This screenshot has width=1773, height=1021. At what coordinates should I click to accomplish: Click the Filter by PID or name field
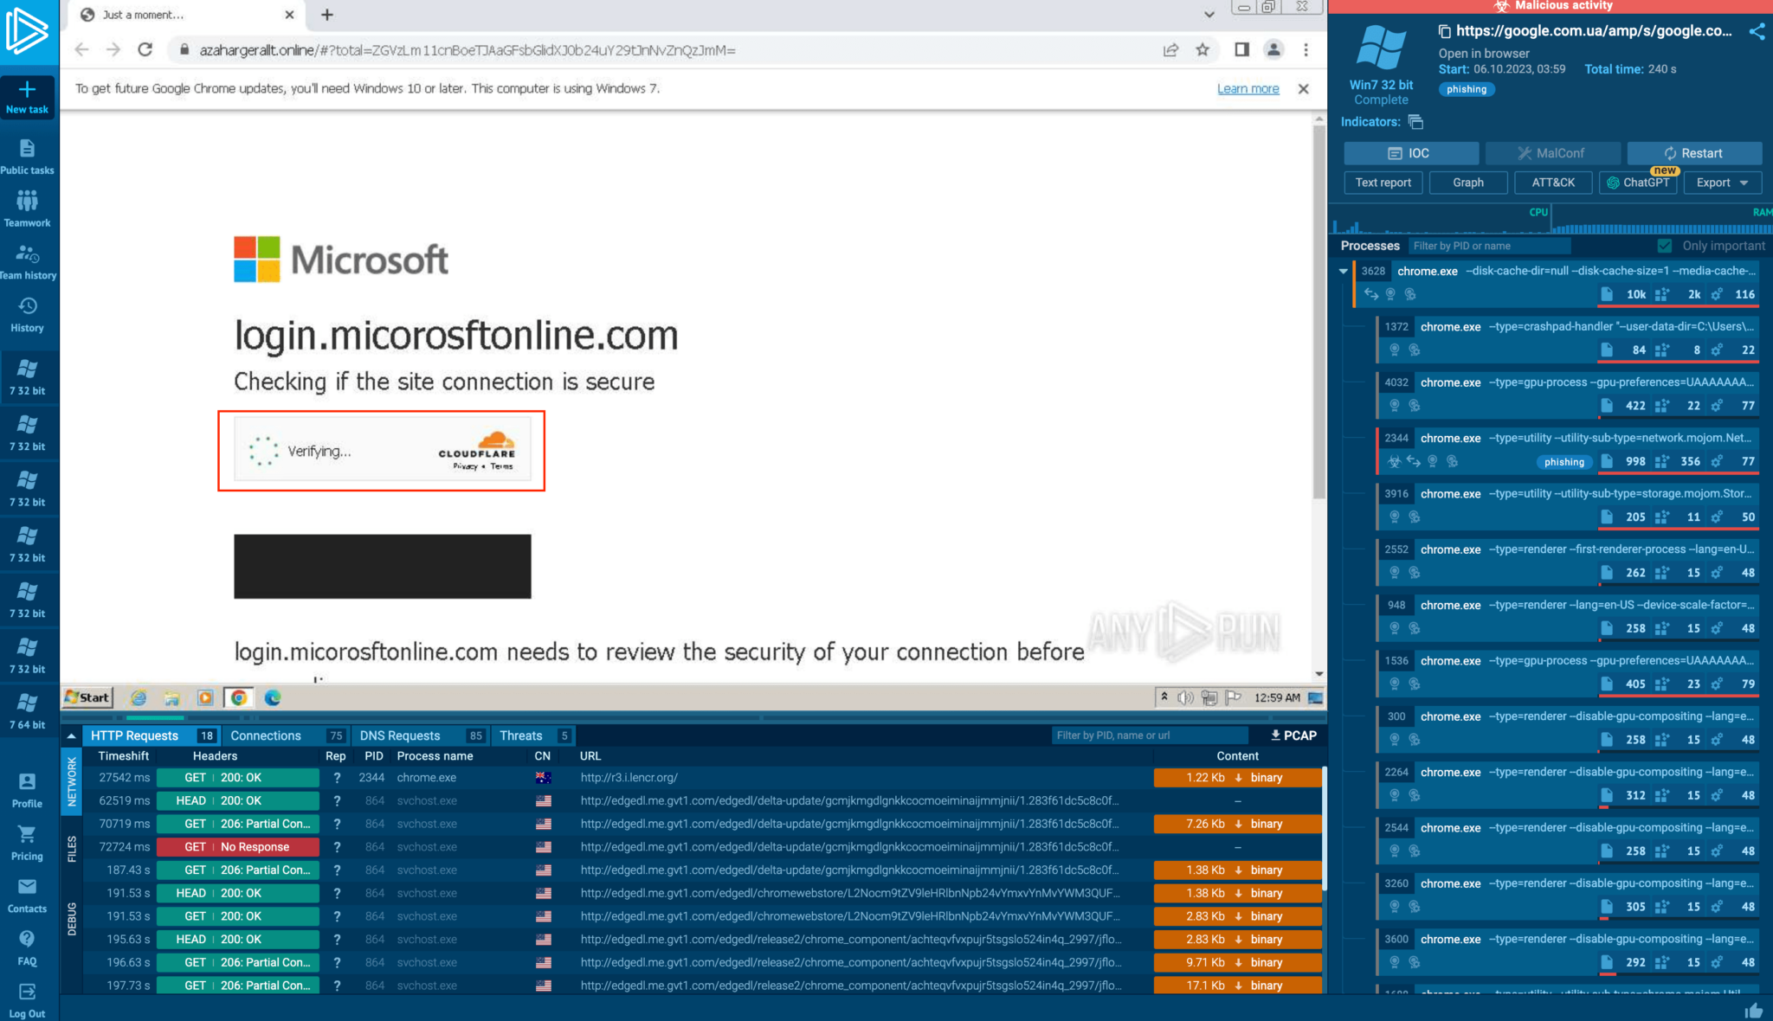coord(1489,246)
